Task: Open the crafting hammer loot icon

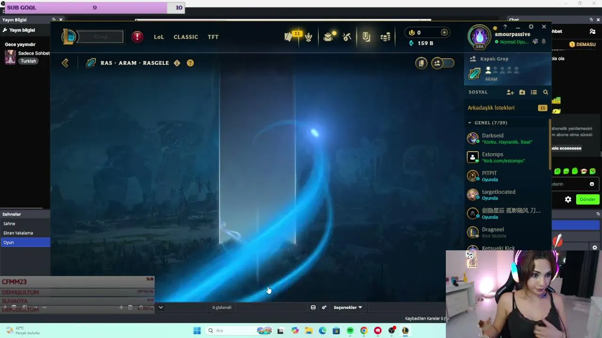Action: (x=347, y=37)
